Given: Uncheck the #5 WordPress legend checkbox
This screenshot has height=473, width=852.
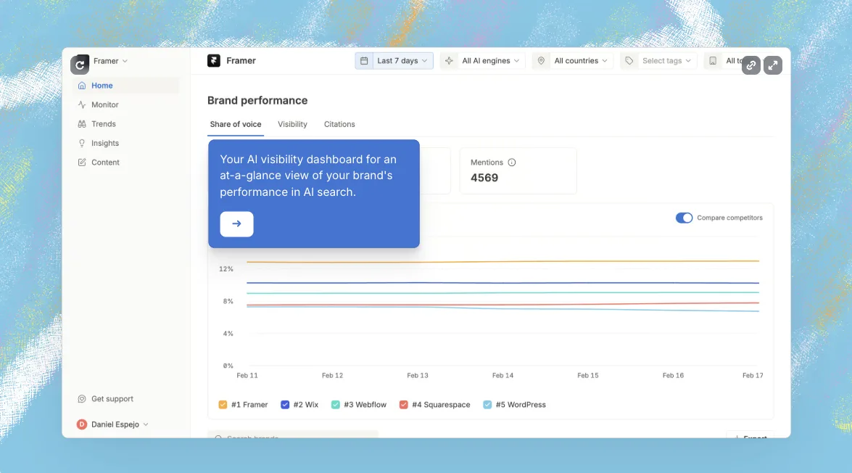Looking at the screenshot, I should 487,405.
